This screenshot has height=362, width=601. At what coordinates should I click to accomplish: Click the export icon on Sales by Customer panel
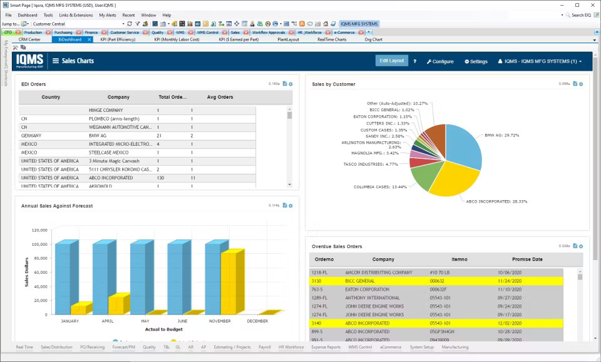pos(575,84)
